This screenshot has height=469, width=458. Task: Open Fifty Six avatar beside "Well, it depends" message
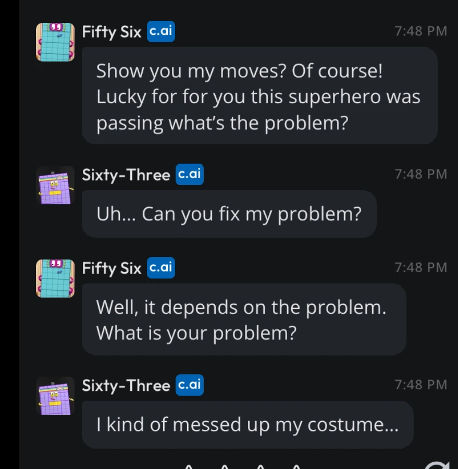tap(55, 278)
